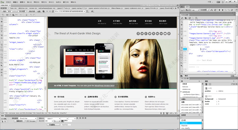Image resolution: width=238 pixels, height=130 pixels.
Task: Switch to the 文件 panel tab
Action: (x=187, y=7)
